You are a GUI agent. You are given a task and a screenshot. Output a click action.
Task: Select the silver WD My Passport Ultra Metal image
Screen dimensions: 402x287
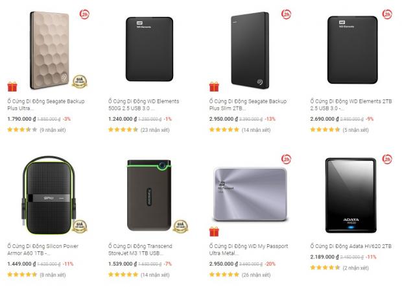click(251, 193)
